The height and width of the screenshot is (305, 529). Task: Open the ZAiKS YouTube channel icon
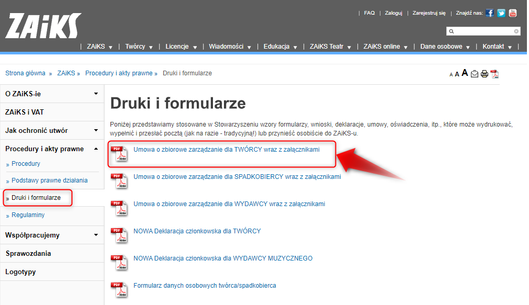tap(513, 13)
